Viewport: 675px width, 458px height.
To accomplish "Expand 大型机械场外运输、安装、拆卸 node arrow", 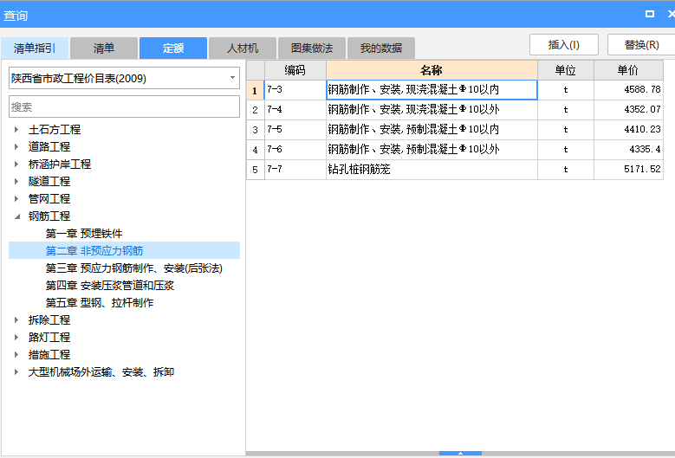I will click(x=16, y=372).
